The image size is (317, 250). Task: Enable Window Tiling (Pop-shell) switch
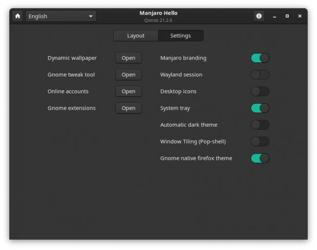pos(260,141)
